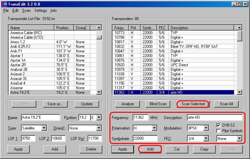Click the satellite Name input field

(x=41, y=118)
